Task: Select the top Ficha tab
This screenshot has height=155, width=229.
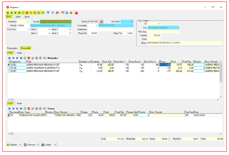Action: coord(9,17)
